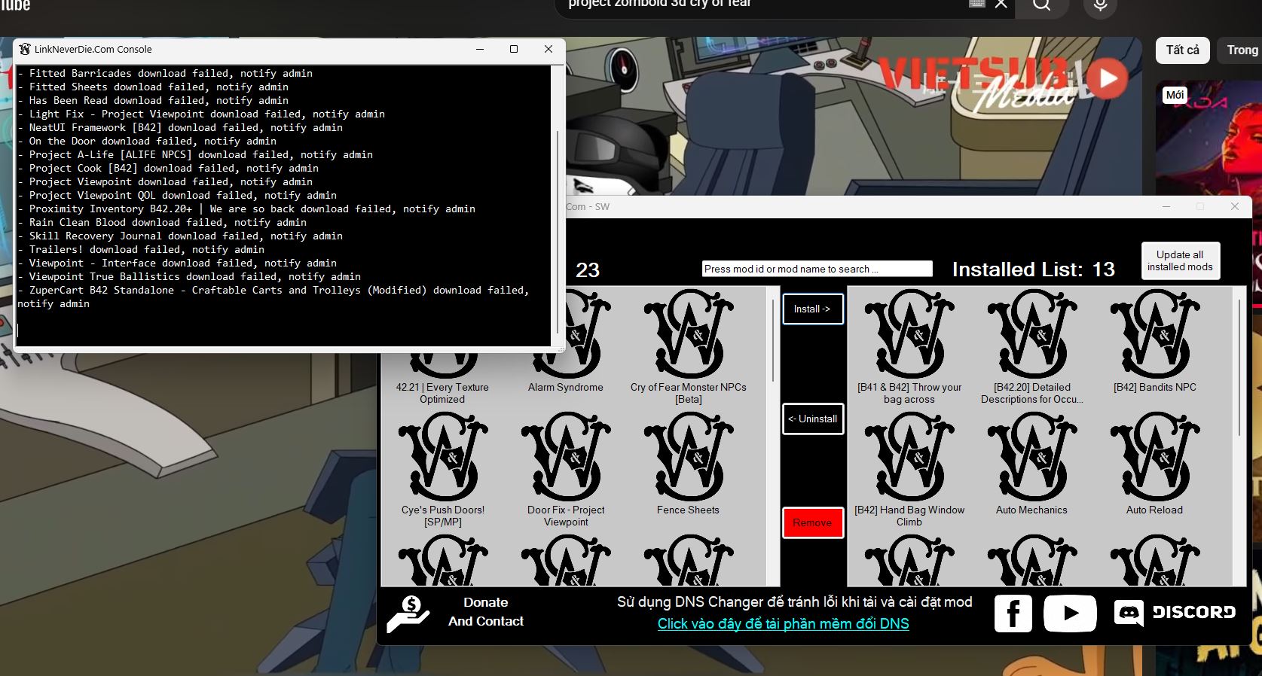The width and height of the screenshot is (1262, 676).
Task: Maximize the LinkNeverDie console window
Action: pyautogui.click(x=514, y=49)
